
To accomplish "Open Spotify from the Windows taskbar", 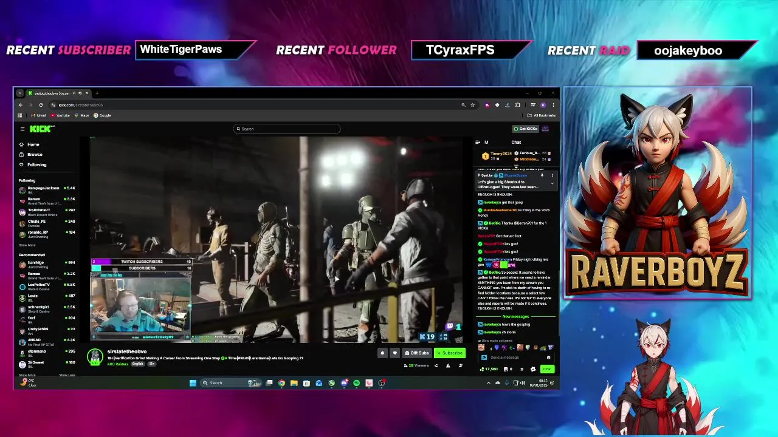I will [356, 383].
